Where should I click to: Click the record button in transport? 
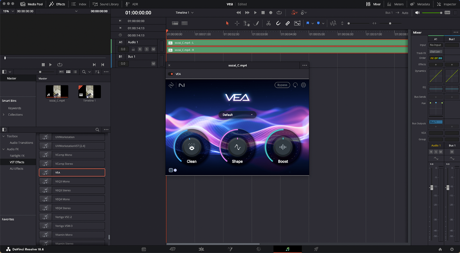271,13
